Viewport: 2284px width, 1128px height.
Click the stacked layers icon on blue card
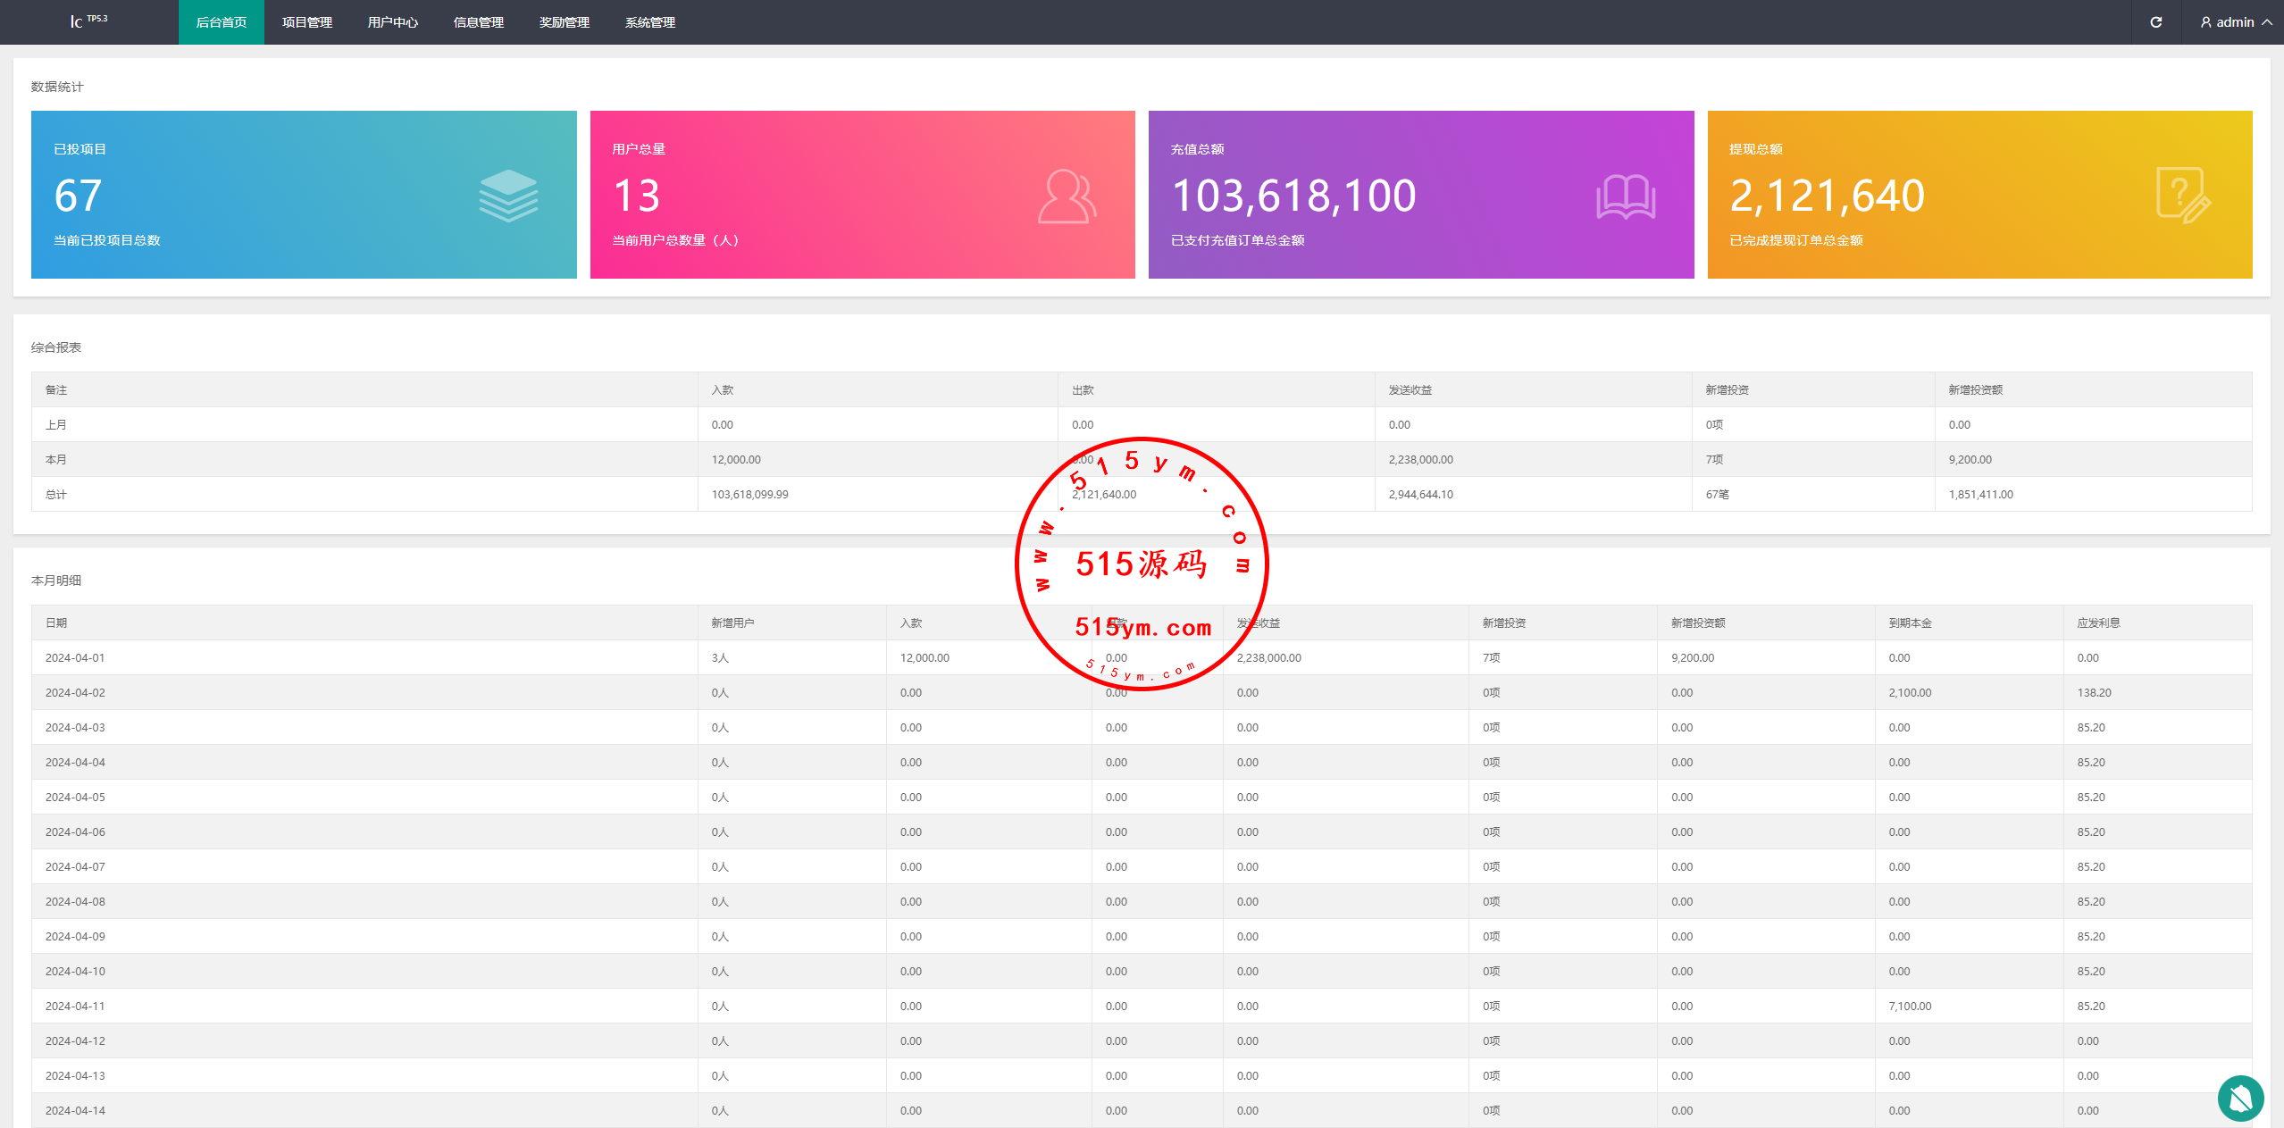point(507,196)
